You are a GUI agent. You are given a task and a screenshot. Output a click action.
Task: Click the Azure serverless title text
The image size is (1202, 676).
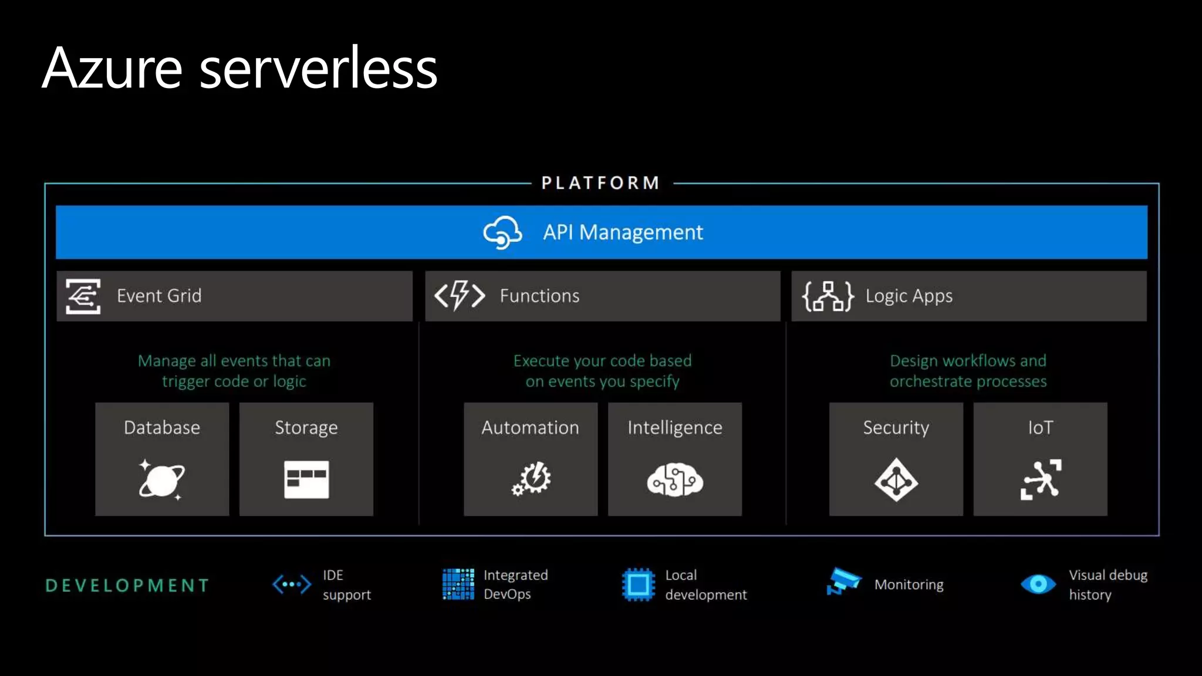coord(239,68)
